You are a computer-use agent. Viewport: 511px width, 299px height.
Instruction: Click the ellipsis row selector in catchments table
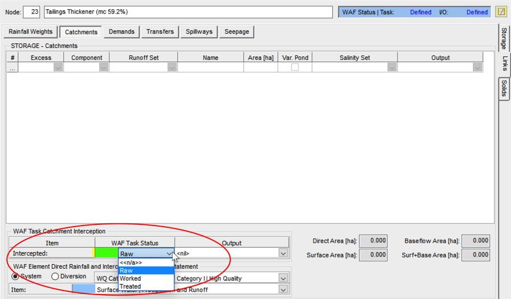[x=13, y=67]
